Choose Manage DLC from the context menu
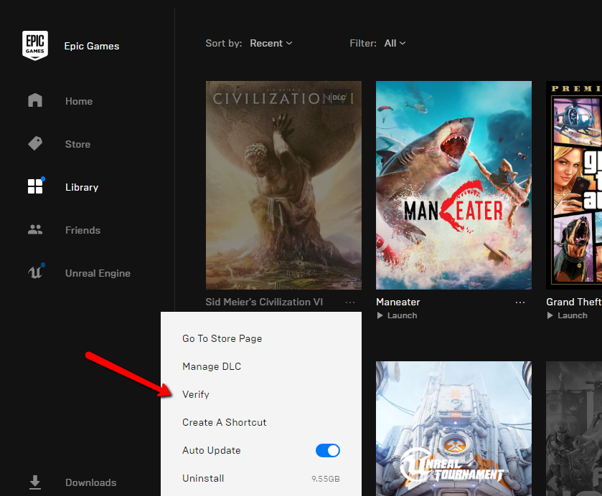The height and width of the screenshot is (496, 602). pyautogui.click(x=212, y=366)
